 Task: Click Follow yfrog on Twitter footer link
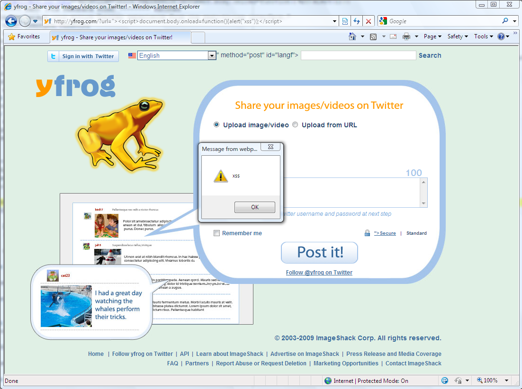point(143,354)
